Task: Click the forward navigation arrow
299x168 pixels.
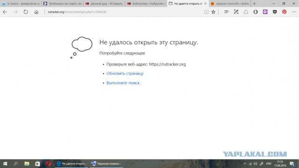Action: pyautogui.click(x=15, y=12)
